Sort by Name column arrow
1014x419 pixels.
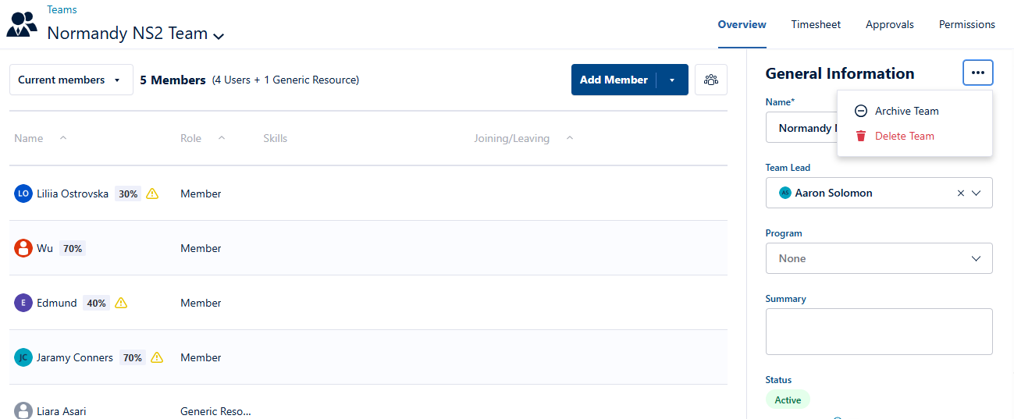63,138
